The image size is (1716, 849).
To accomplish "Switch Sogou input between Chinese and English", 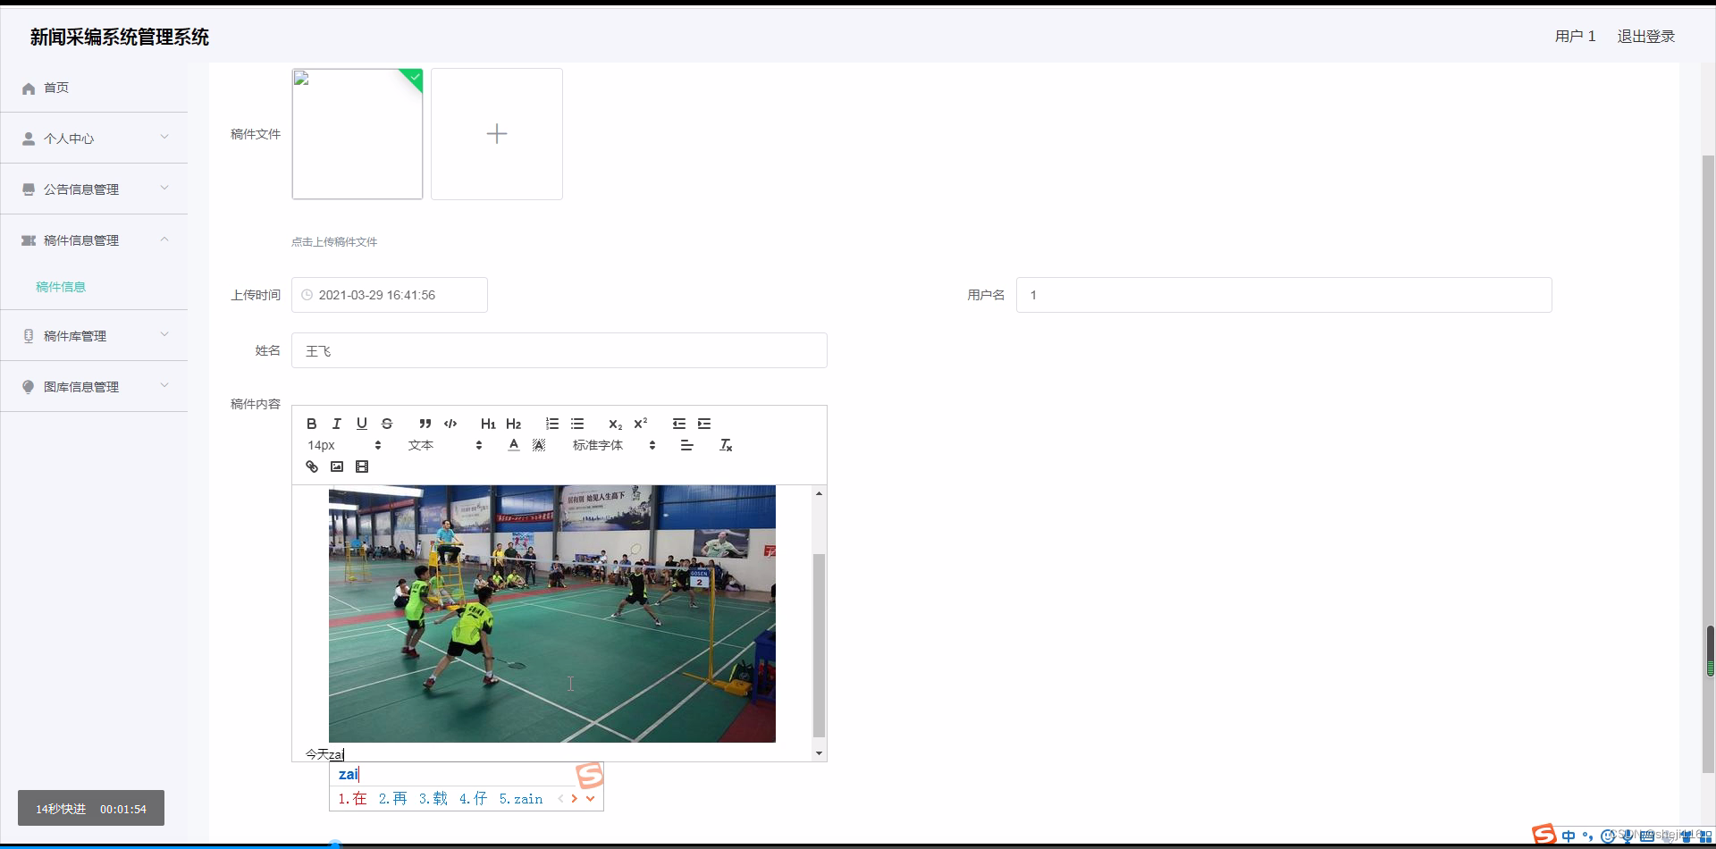I will click(1569, 836).
